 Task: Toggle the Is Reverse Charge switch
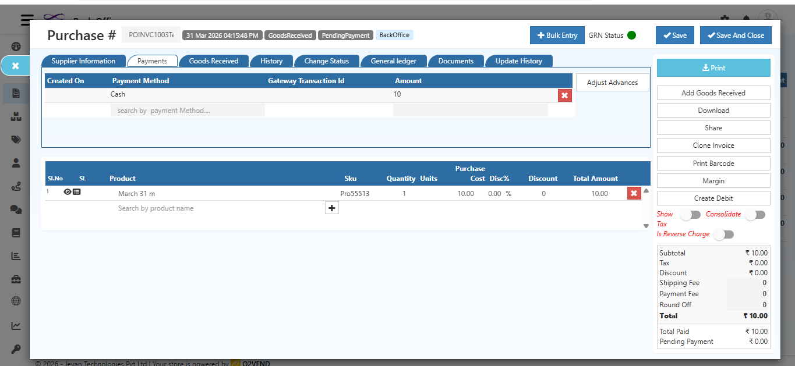723,234
